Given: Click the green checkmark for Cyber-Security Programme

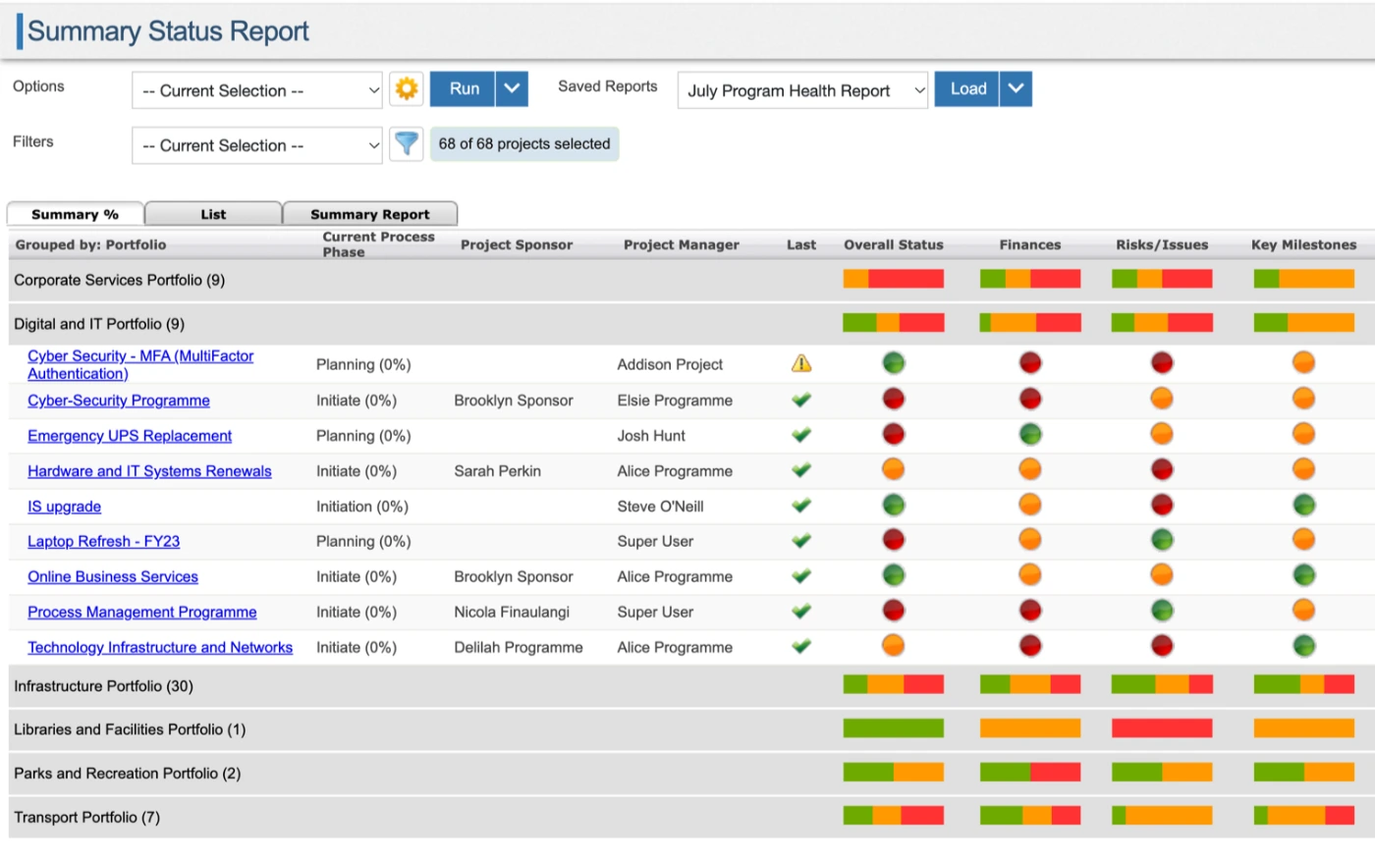Looking at the screenshot, I should [x=801, y=401].
